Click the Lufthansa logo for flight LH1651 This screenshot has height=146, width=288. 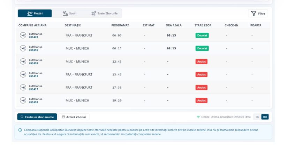[23, 62]
